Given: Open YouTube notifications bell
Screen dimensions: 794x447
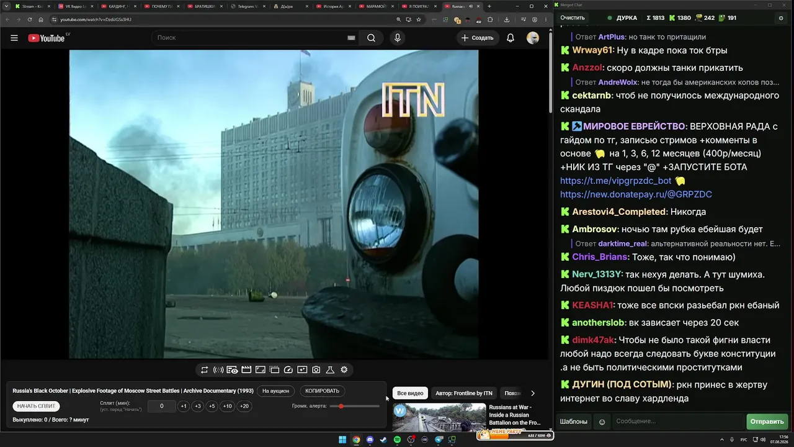Looking at the screenshot, I should (511, 38).
